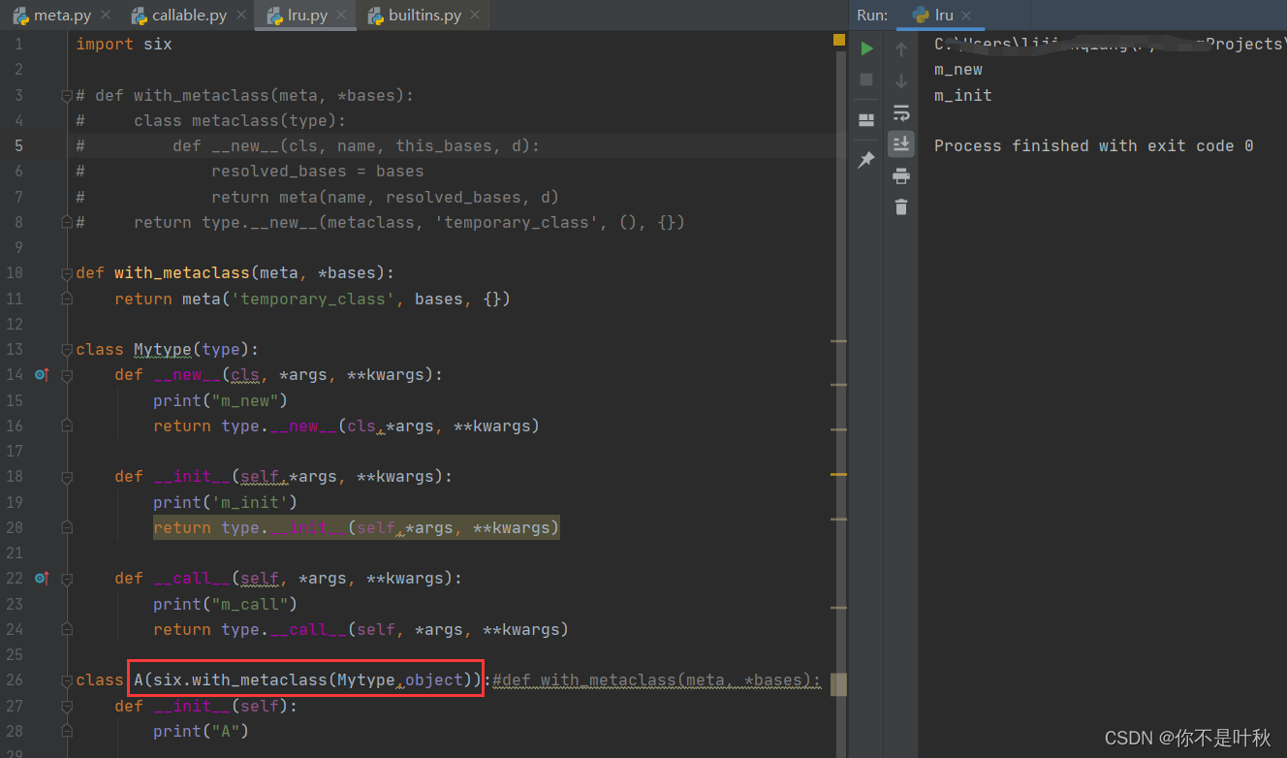Viewport: 1287px width, 758px height.
Task: Click 'Process finished with exit code 0'
Action: 1094,145
